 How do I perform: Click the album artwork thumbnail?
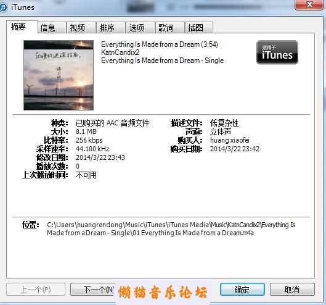click(x=59, y=75)
